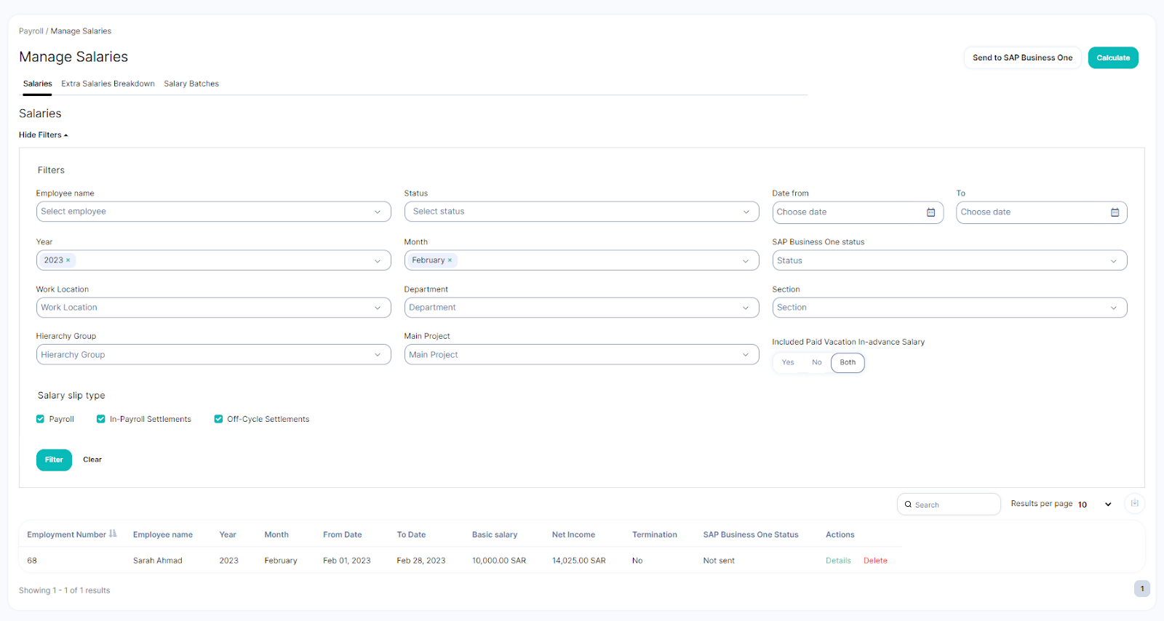Toggle the Off-Cycle Settlements checkbox
This screenshot has width=1164, height=621.
tap(218, 419)
